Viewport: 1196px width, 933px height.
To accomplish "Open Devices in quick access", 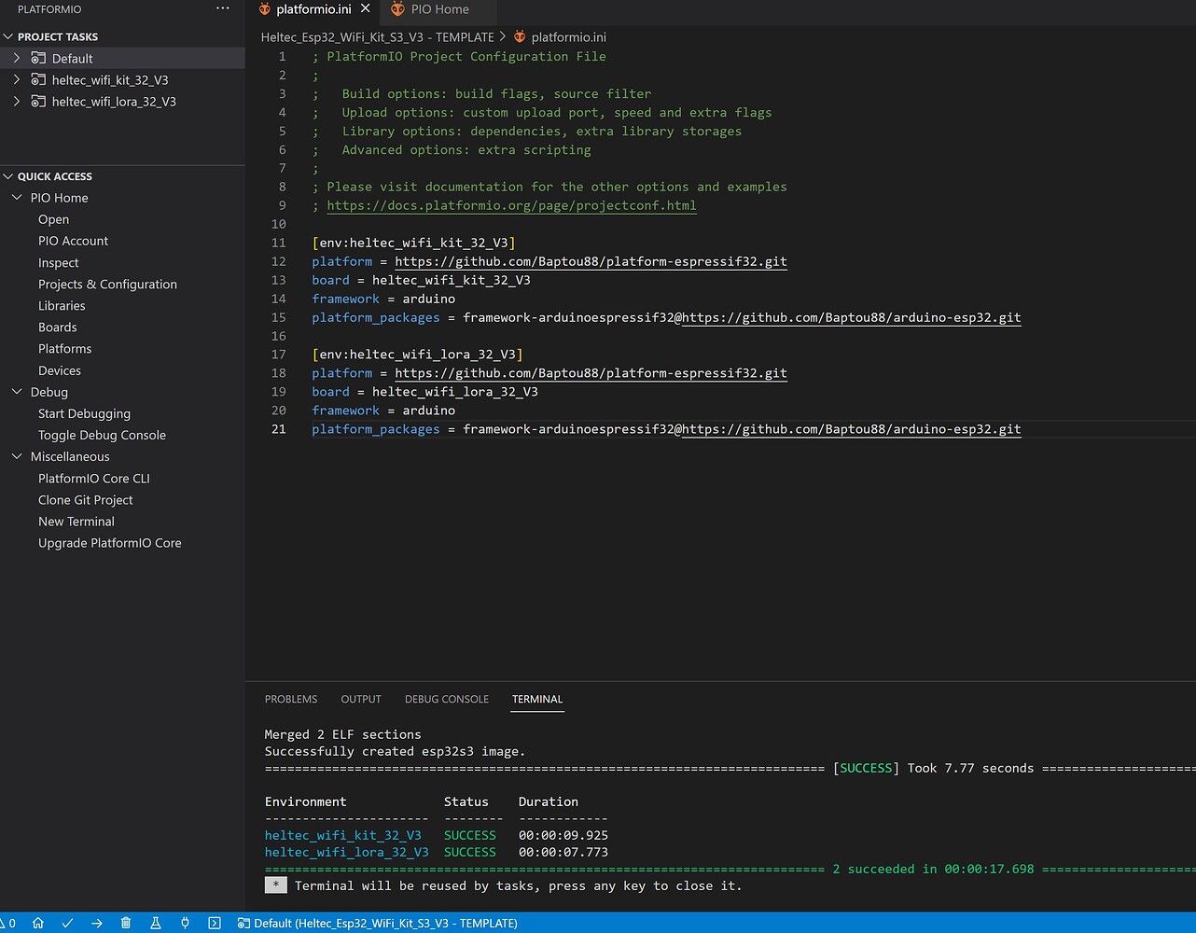I will 60,370.
